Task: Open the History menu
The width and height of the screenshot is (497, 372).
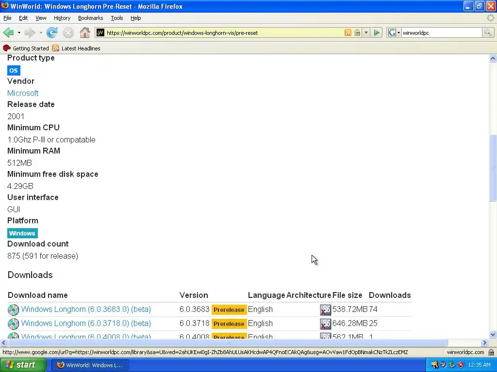Action: click(62, 18)
